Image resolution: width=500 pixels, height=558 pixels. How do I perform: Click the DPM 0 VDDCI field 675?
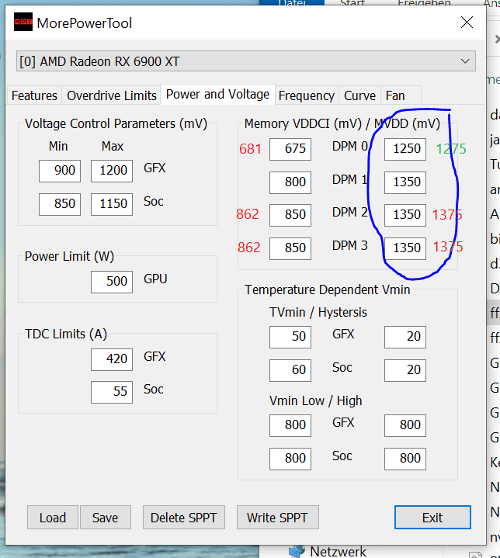point(290,149)
